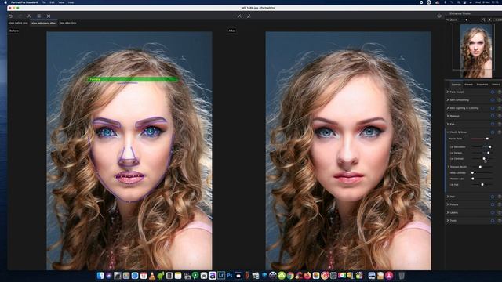Expand the Face Sculpt section

pos(448,92)
